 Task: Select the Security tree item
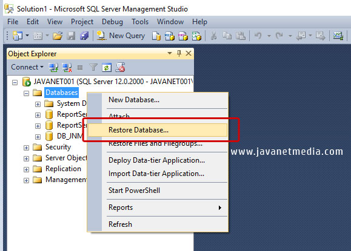(x=58, y=147)
